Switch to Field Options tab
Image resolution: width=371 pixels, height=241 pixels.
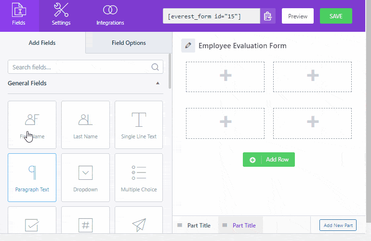[129, 42]
